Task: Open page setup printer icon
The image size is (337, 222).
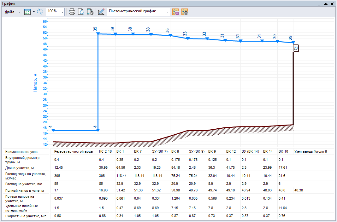Action: [90, 12]
